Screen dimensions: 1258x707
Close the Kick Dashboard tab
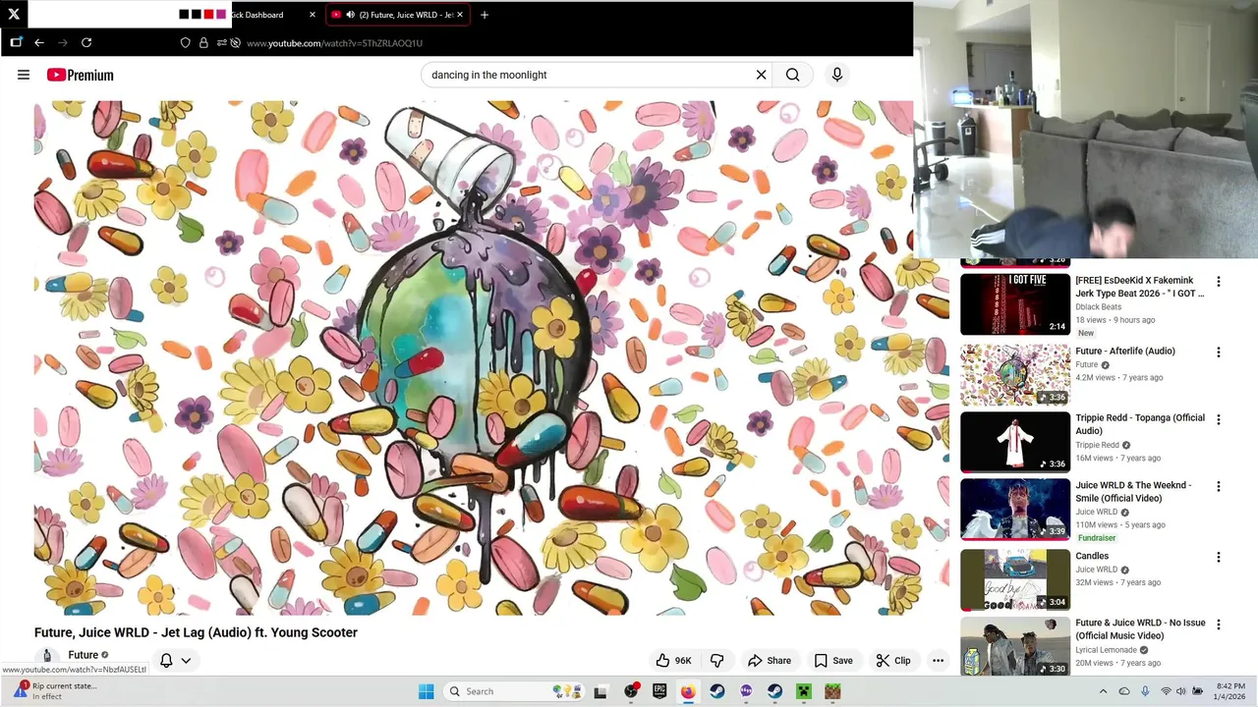pyautogui.click(x=313, y=15)
